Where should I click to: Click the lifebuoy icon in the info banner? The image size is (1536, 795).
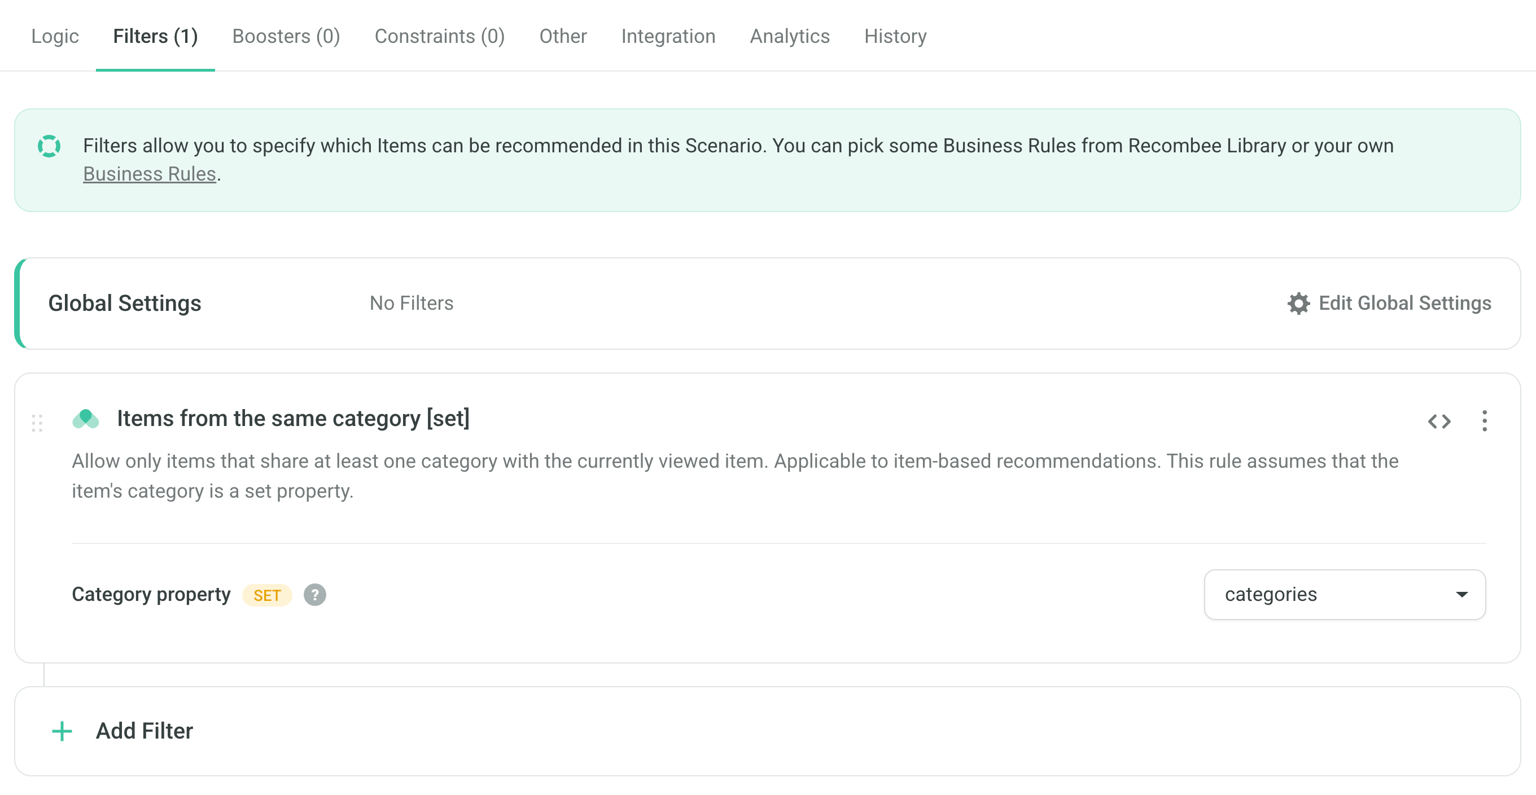tap(49, 145)
